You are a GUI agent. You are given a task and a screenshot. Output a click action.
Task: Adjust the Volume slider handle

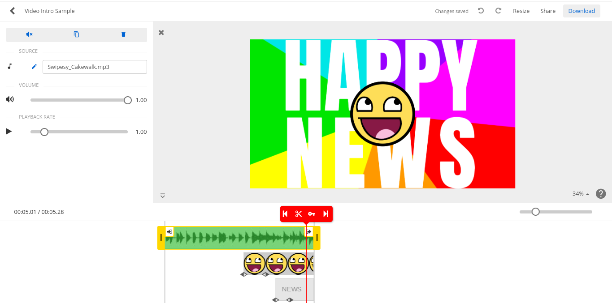(x=128, y=100)
